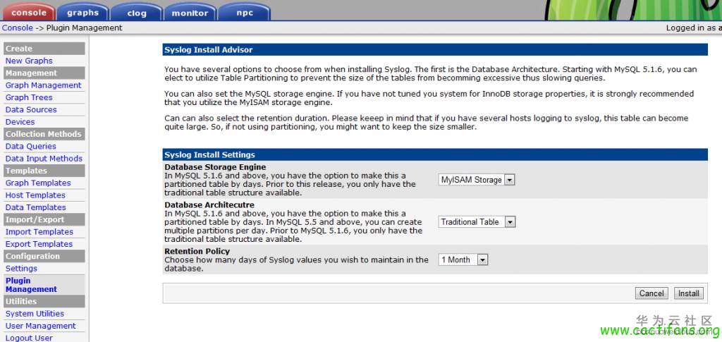This screenshot has height=342, width=722.
Task: Click Logout User
Action: point(29,338)
